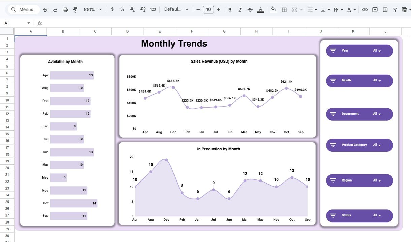The height and width of the screenshot is (242, 411).
Task: Select the Paint format tool
Action: pyautogui.click(x=75, y=9)
